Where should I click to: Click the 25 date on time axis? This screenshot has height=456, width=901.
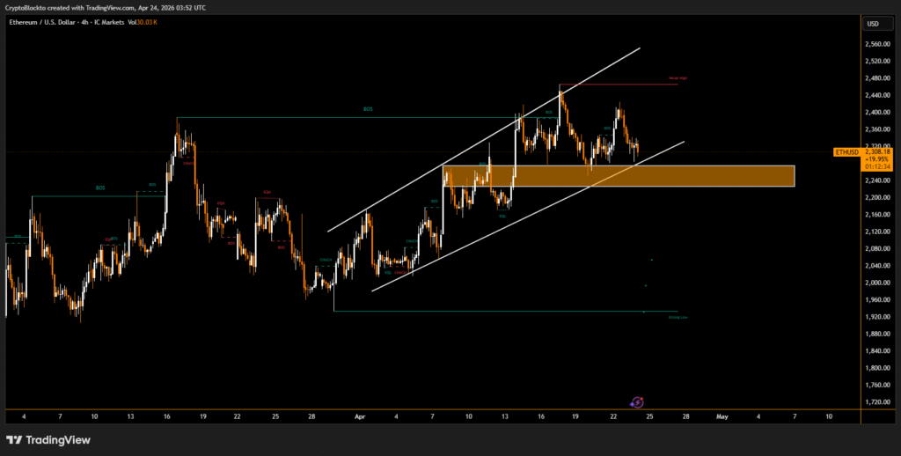[648, 415]
